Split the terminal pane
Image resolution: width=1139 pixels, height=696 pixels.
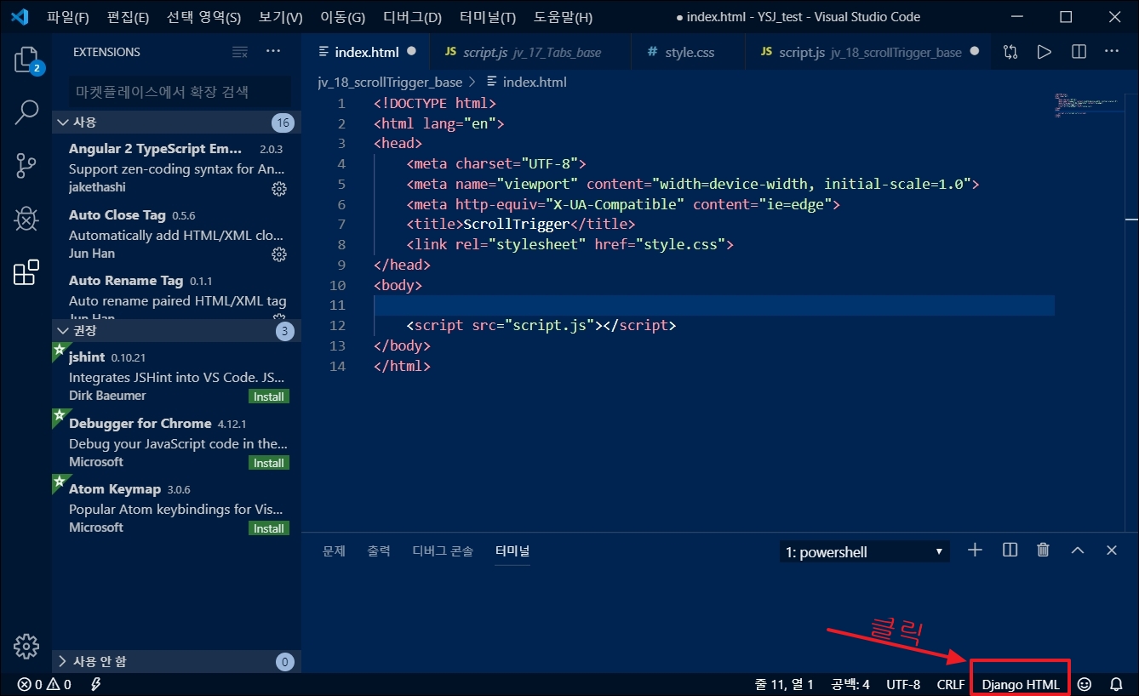tap(1010, 551)
